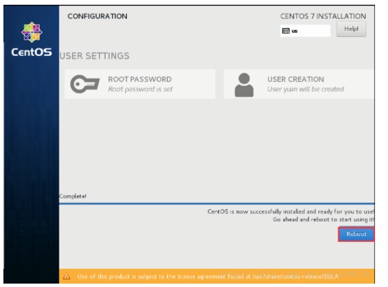Select the us keyboard layout field

click(305, 31)
